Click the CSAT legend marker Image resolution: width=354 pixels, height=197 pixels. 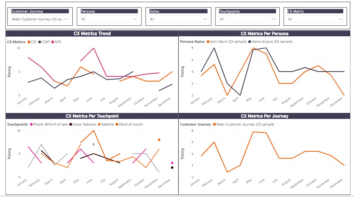point(40,42)
